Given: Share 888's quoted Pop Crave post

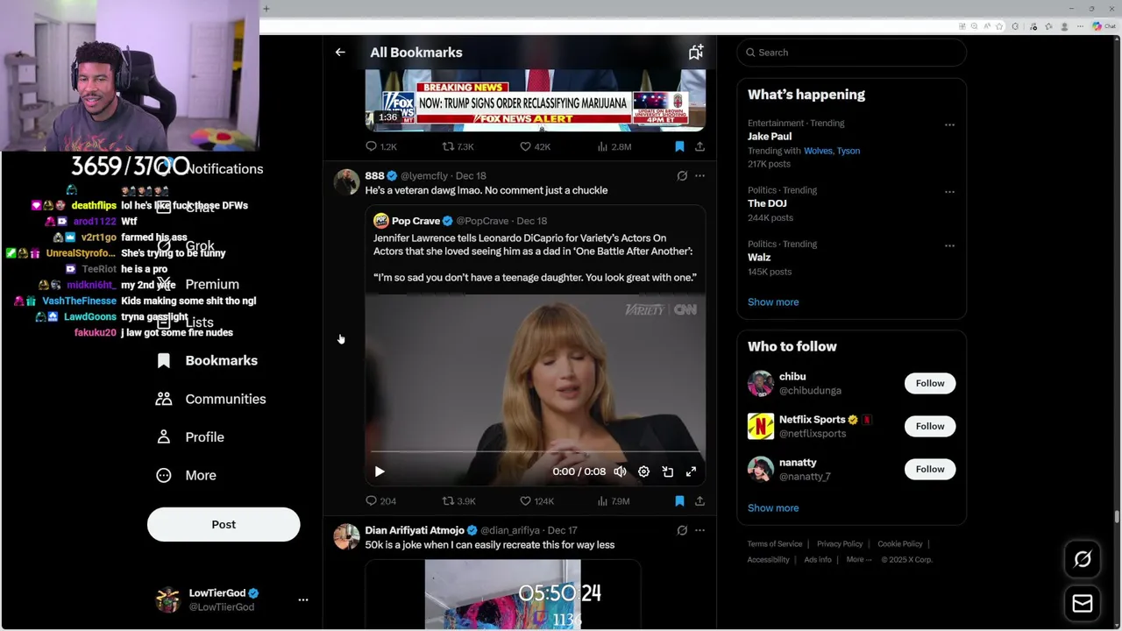Looking at the screenshot, I should [x=699, y=501].
